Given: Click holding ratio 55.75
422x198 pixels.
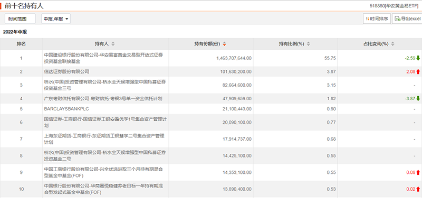Looking at the screenshot, I should click(330, 58).
